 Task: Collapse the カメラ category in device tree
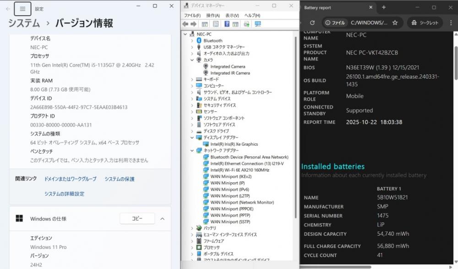[192, 60]
